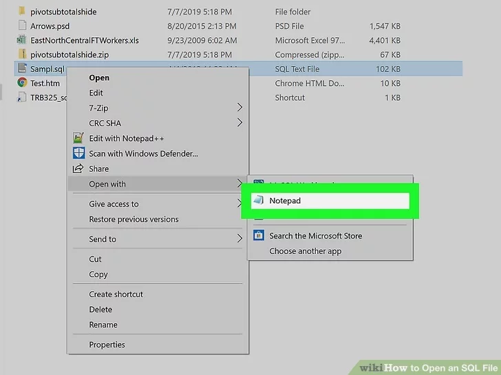The height and width of the screenshot is (375, 501).
Task: Click Search the Microsoft Store
Action: pyautogui.click(x=315, y=236)
